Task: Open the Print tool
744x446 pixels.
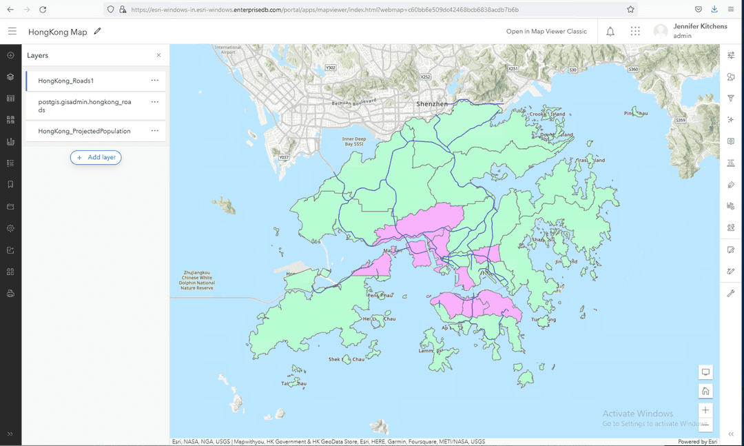Action: click(x=11, y=293)
